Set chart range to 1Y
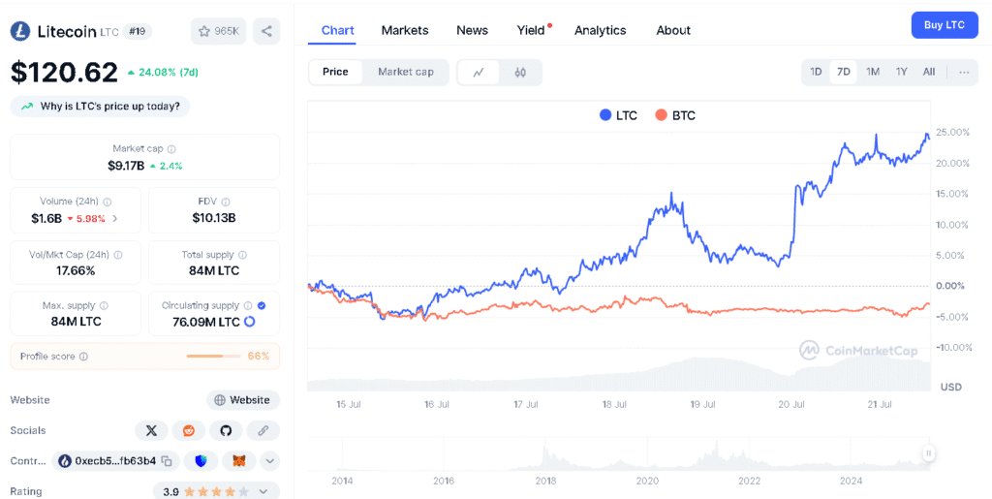 (902, 72)
